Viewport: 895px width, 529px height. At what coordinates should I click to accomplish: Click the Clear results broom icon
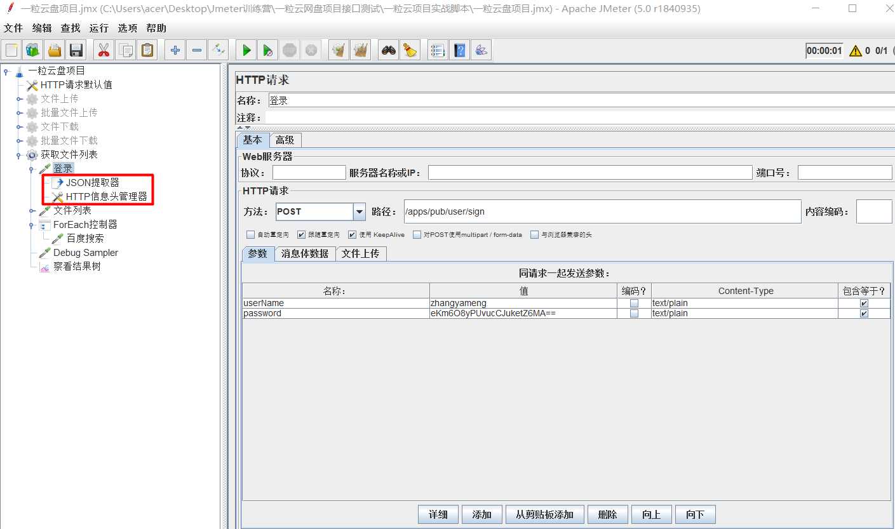339,50
